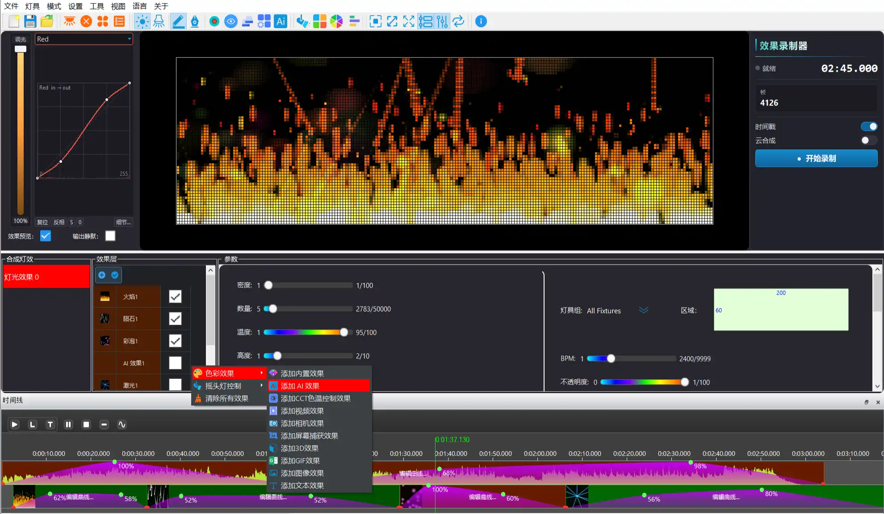
Task: Click the 不透明度 slider handle
Action: tap(685, 382)
